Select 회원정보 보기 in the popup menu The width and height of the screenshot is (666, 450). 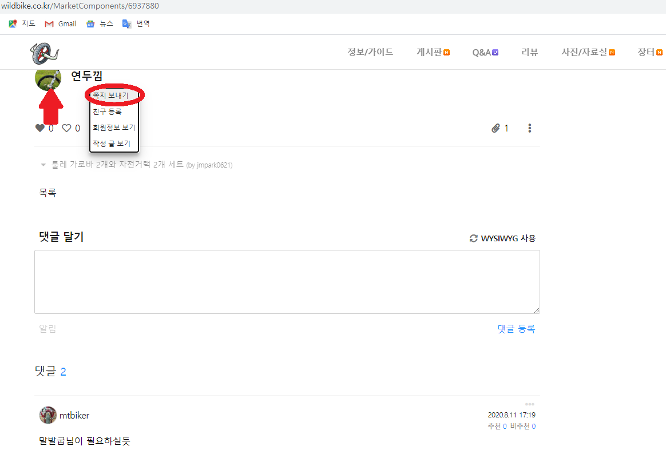114,128
